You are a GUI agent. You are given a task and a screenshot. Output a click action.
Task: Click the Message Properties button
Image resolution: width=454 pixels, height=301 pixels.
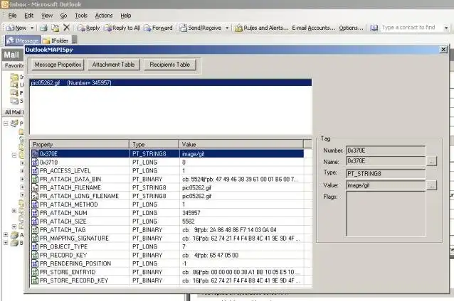click(58, 65)
